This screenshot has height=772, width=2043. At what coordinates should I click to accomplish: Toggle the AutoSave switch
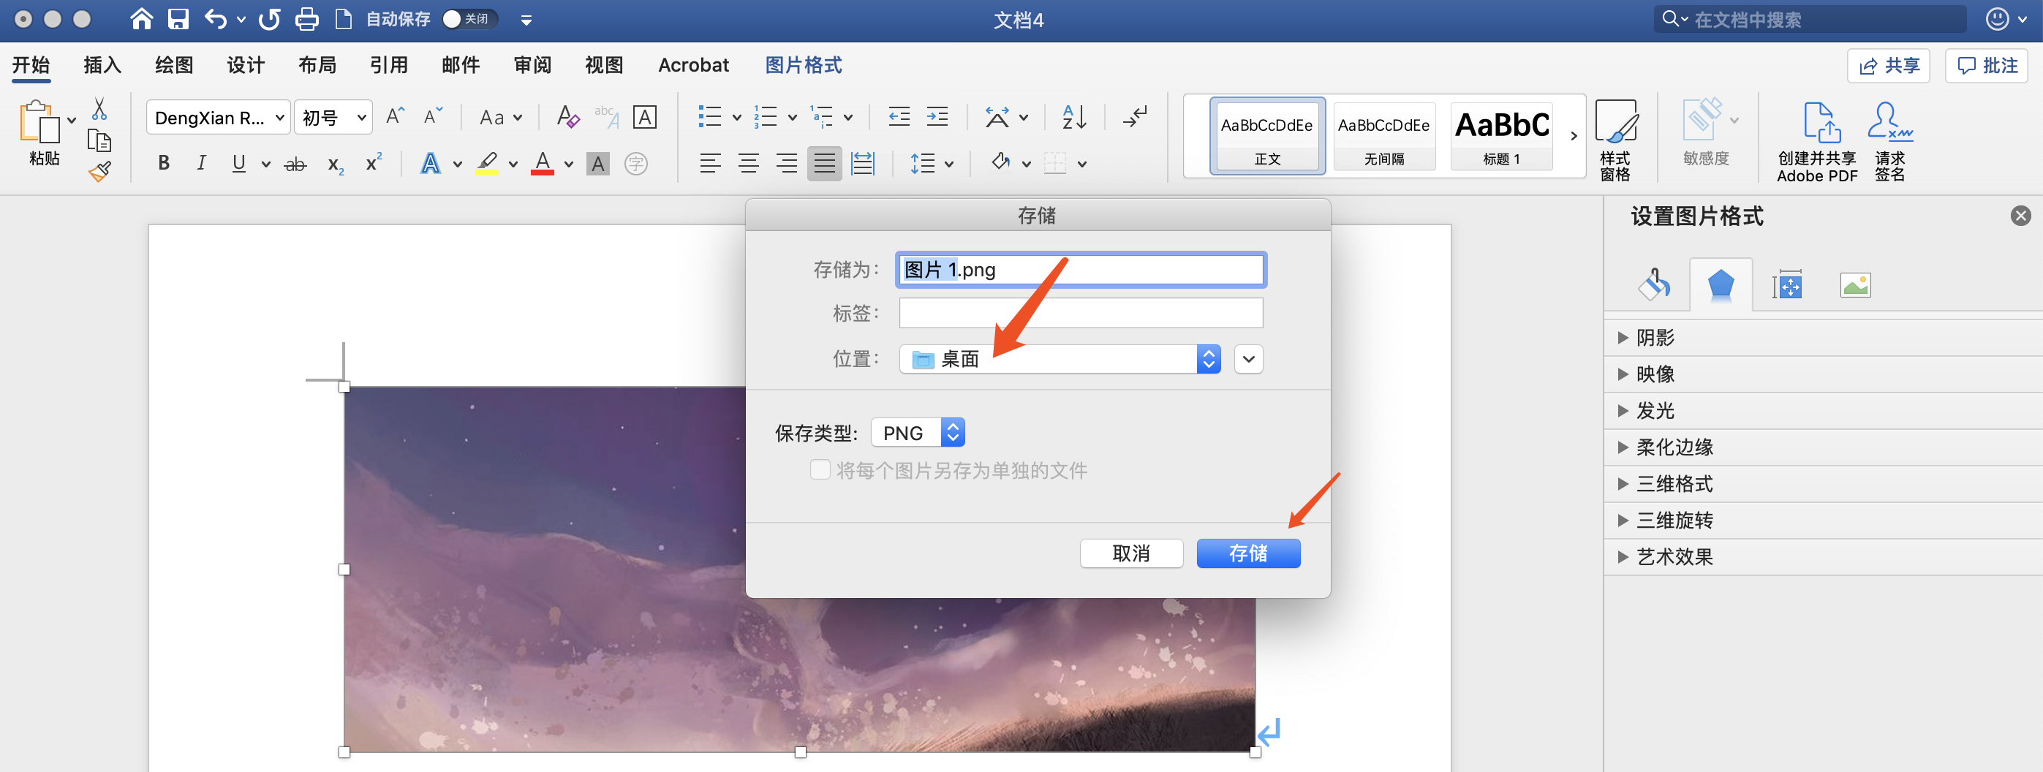click(469, 19)
